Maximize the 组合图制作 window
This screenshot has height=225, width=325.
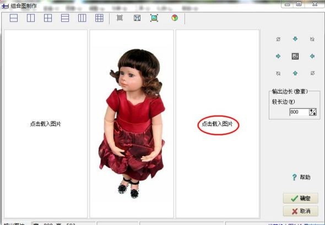[299, 4]
